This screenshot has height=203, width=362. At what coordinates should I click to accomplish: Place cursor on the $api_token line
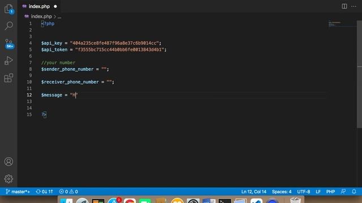point(104,50)
